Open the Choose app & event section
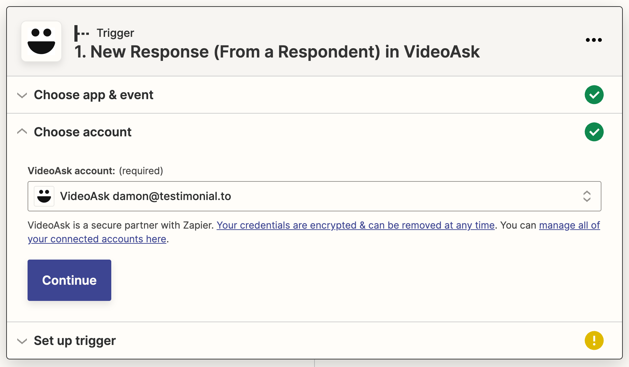The width and height of the screenshot is (629, 367). (93, 95)
